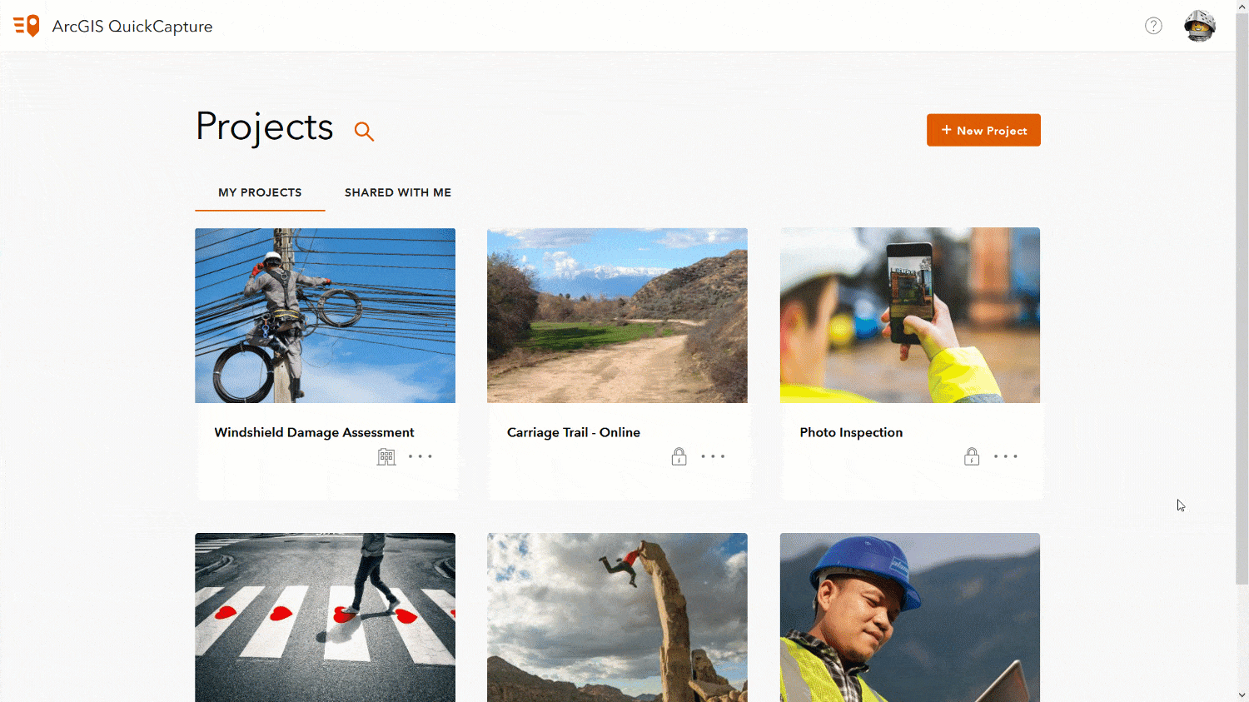The width and height of the screenshot is (1249, 702).
Task: Open the options menu on Carriage Trail - Online
Action: pyautogui.click(x=714, y=456)
